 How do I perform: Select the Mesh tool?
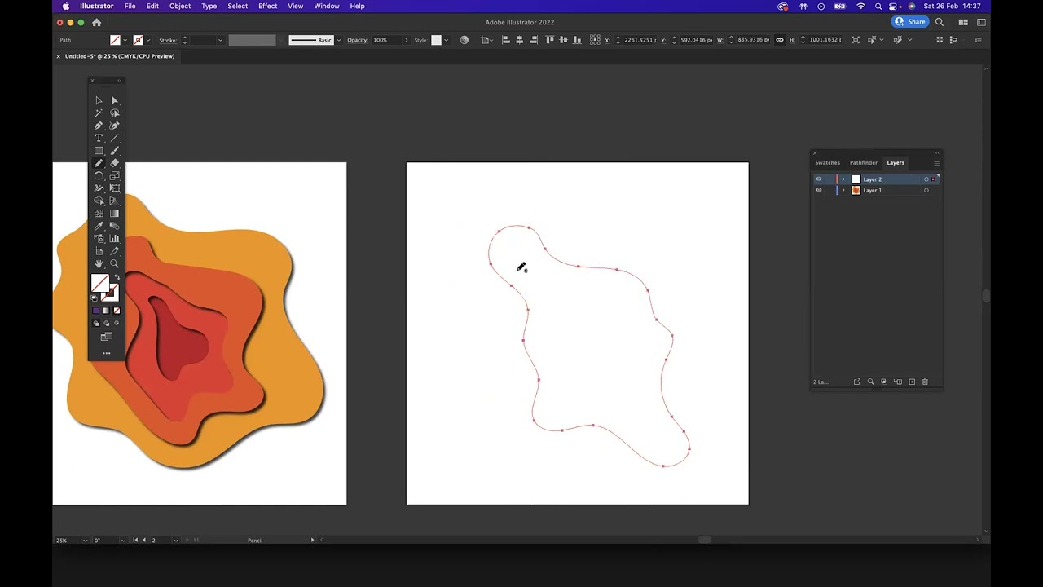99,214
